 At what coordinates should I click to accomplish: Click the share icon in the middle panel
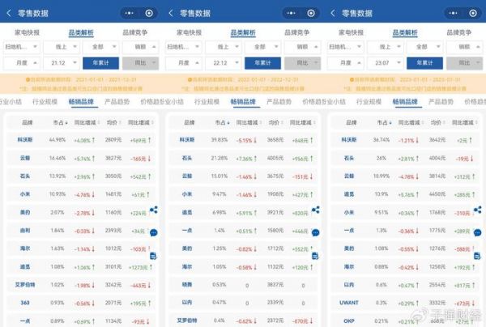(x=315, y=210)
